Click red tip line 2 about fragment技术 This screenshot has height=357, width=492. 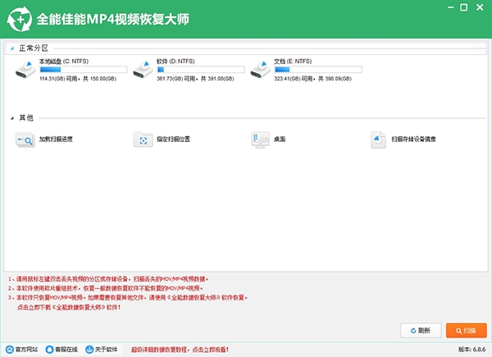[x=106, y=288]
